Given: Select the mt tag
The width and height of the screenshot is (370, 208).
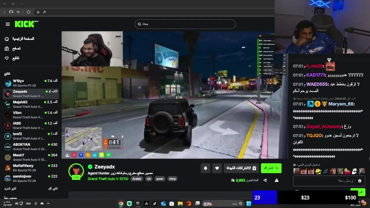Looking at the screenshot, I should [149, 179].
